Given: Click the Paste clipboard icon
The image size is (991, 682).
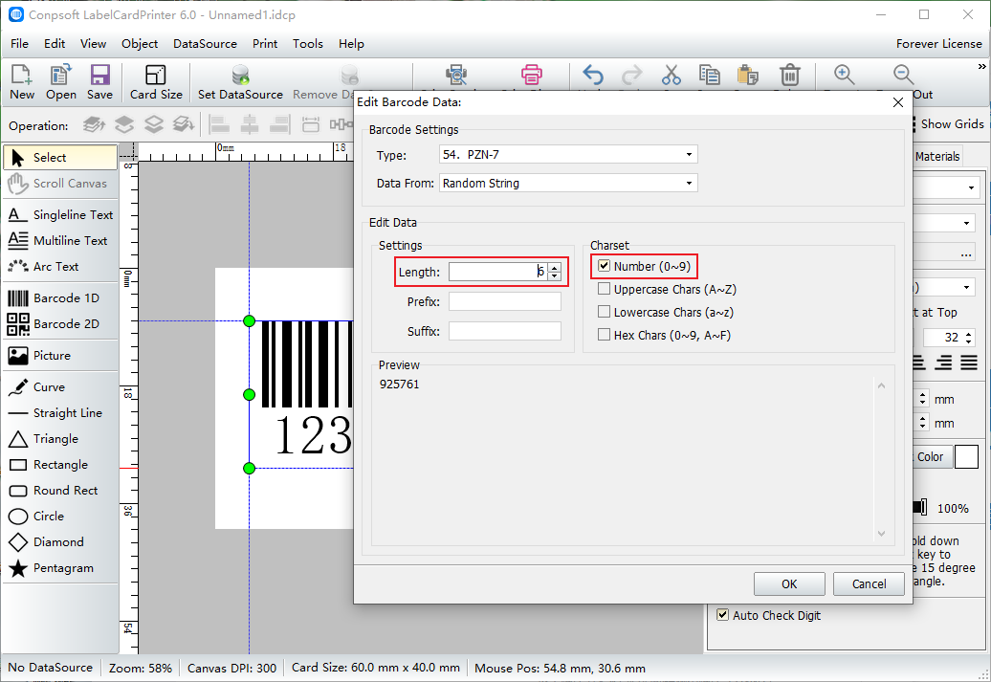Looking at the screenshot, I should (x=748, y=75).
